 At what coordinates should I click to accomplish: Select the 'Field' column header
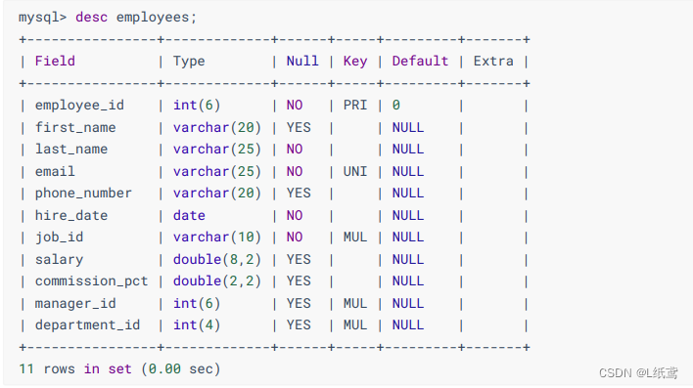(x=55, y=61)
